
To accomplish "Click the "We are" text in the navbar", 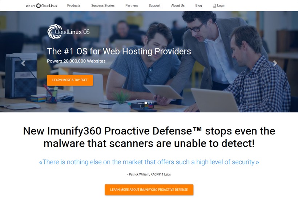I will tap(31, 6).
